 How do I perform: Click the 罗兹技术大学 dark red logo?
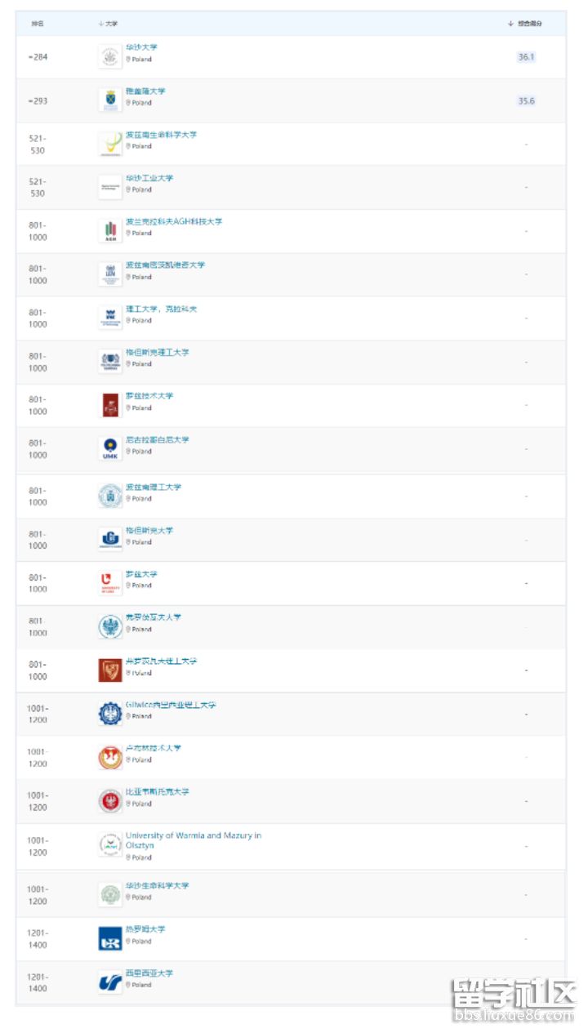[109, 404]
